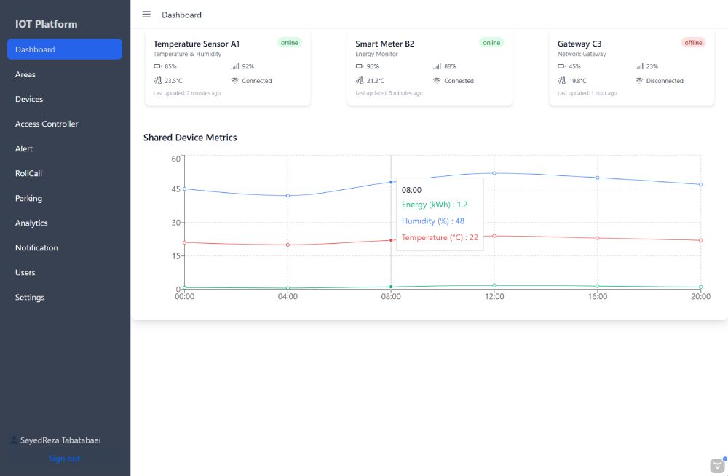This screenshot has height=476, width=728.
Task: Open the Areas page in sidebar
Action: (25, 74)
